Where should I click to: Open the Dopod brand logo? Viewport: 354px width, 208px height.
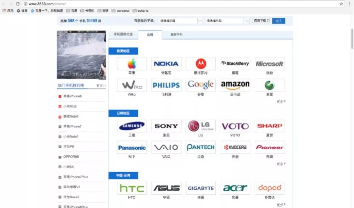pos(269,188)
